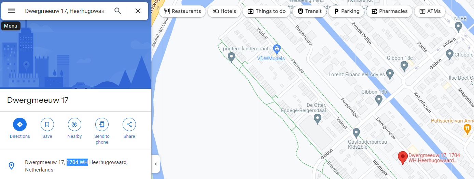
Task: Select the Transit filter chip
Action: click(x=309, y=11)
